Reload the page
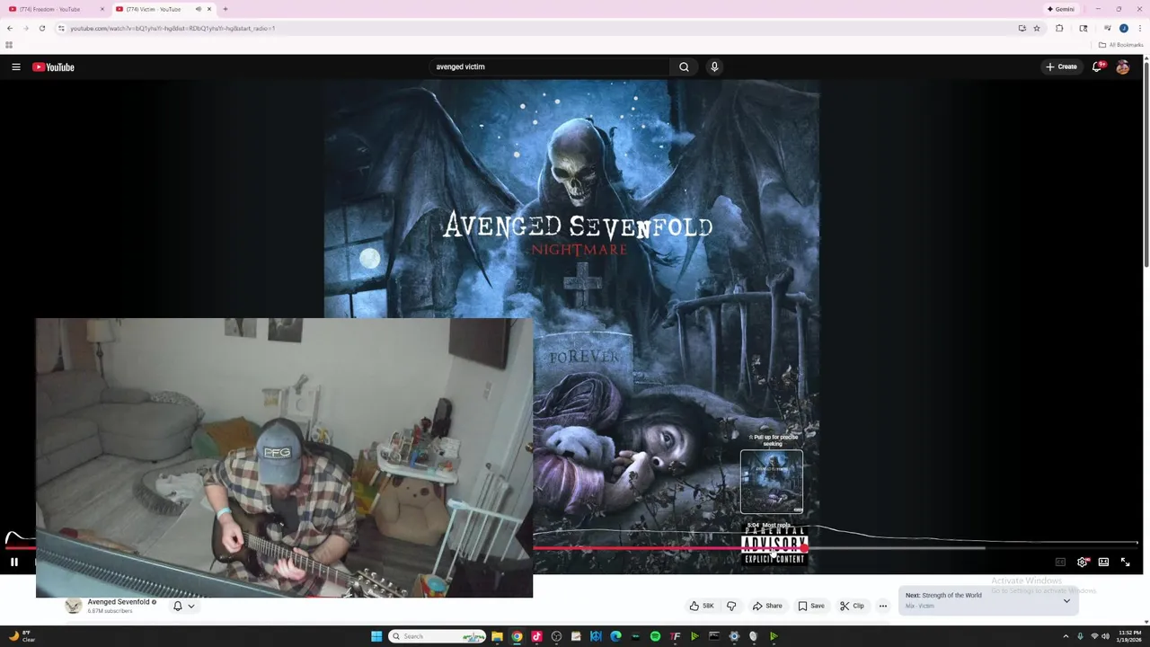Image resolution: width=1150 pixels, height=647 pixels. pyautogui.click(x=42, y=28)
